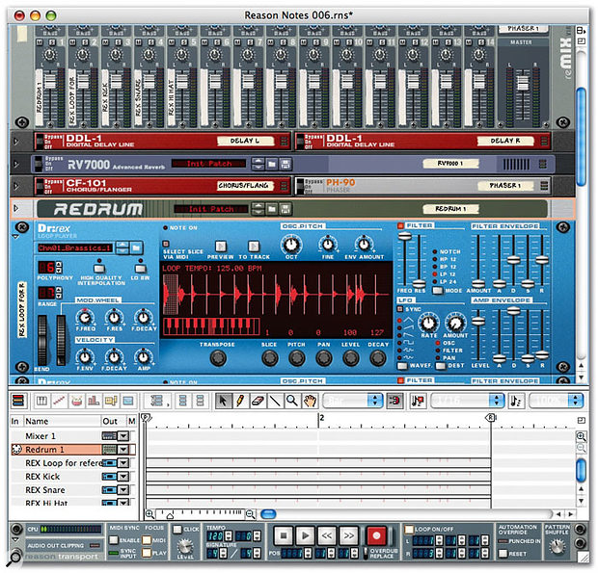598x573 pixels.
Task: Toggle Dr.REX LFO Sync
Action: (x=400, y=309)
